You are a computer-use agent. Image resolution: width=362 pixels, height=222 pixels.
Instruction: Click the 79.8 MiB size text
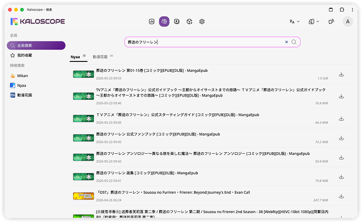tap(322, 181)
